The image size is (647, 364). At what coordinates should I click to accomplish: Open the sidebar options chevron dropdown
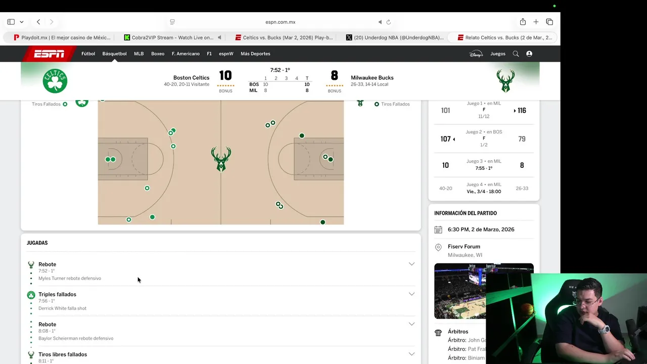point(22,22)
